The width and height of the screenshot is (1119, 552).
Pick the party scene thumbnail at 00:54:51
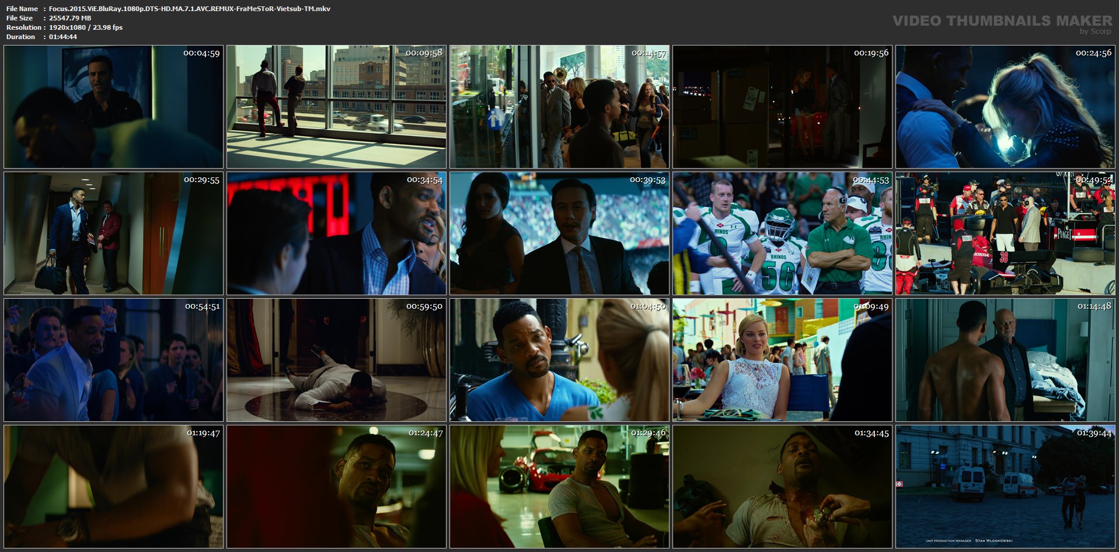(x=113, y=360)
